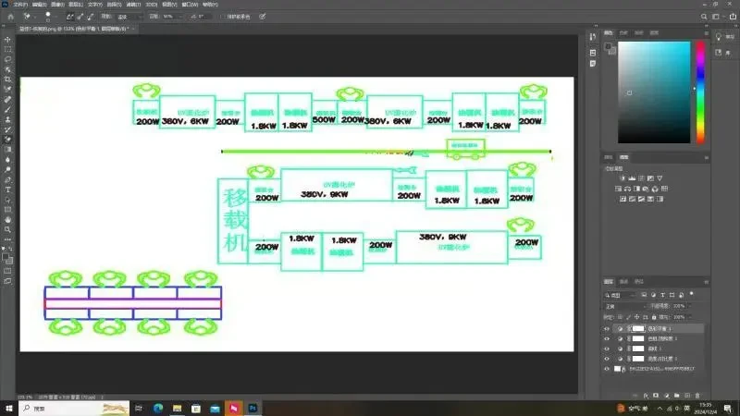Click the foreground color swatch in toolbar
Screen dimensions: 740x416
(x=6, y=258)
